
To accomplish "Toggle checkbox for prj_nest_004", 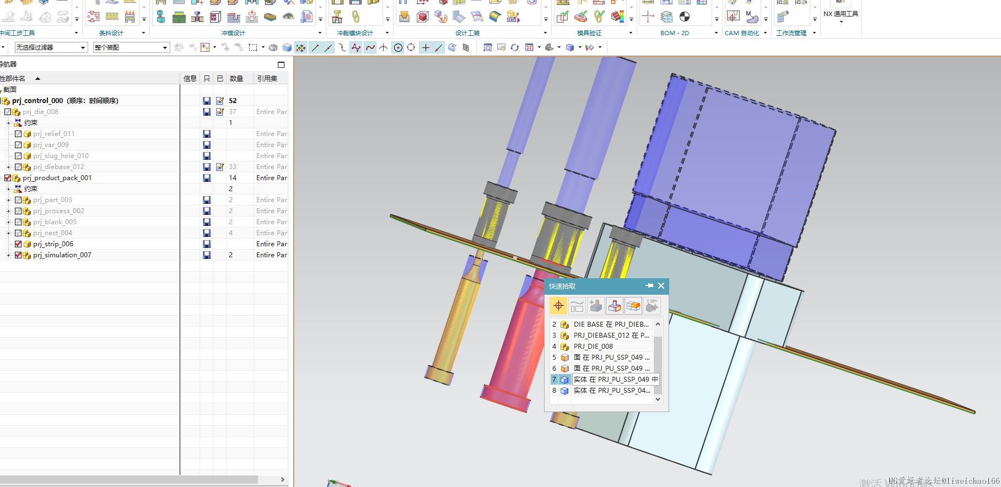I will click(x=18, y=233).
